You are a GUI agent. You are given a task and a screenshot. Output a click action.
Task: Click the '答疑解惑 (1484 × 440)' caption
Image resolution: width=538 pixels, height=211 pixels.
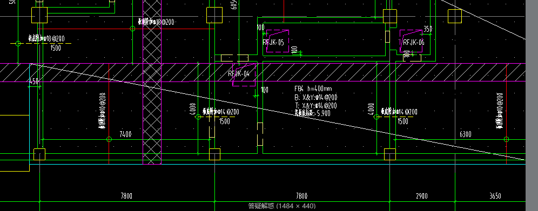pyautogui.click(x=282, y=206)
